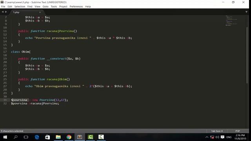Click the 'Obim pravougaonika iznosi' string

click(x=59, y=86)
